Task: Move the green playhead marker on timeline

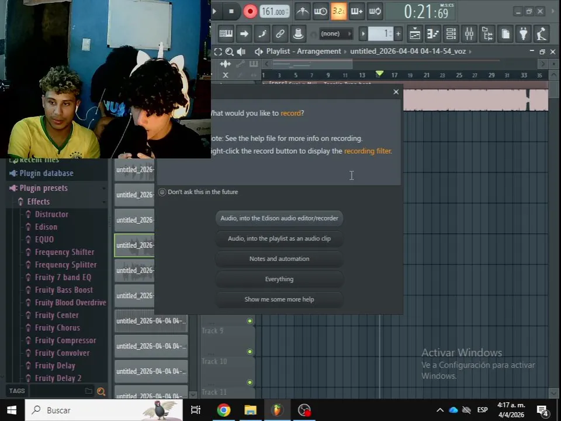Action: (380, 74)
